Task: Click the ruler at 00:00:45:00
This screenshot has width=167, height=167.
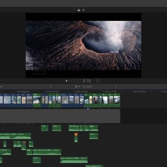Action: coord(53,91)
